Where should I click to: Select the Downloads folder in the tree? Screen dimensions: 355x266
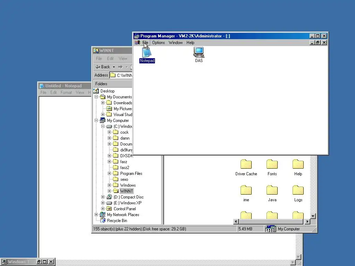[123, 103]
